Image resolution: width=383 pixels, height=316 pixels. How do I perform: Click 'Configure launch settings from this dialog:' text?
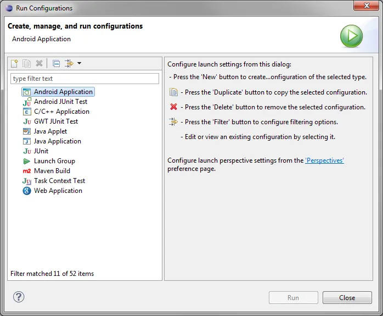pyautogui.click(x=229, y=64)
